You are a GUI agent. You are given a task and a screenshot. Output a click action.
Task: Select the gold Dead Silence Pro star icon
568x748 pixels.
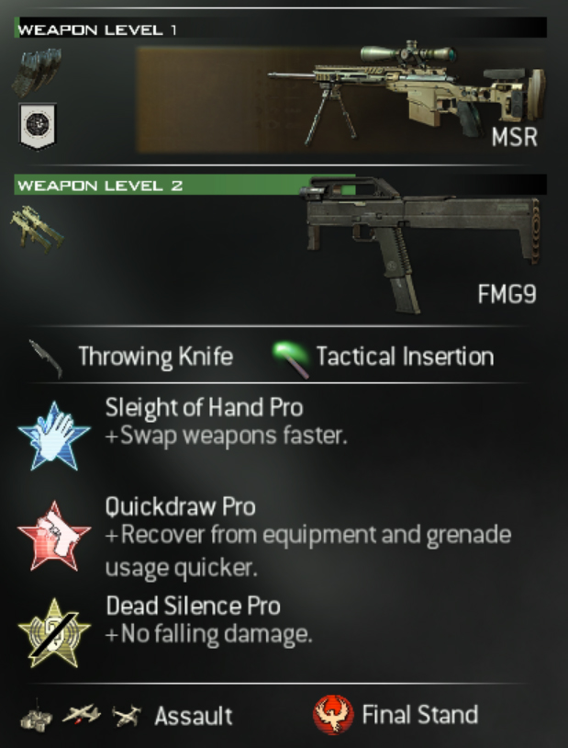click(54, 633)
